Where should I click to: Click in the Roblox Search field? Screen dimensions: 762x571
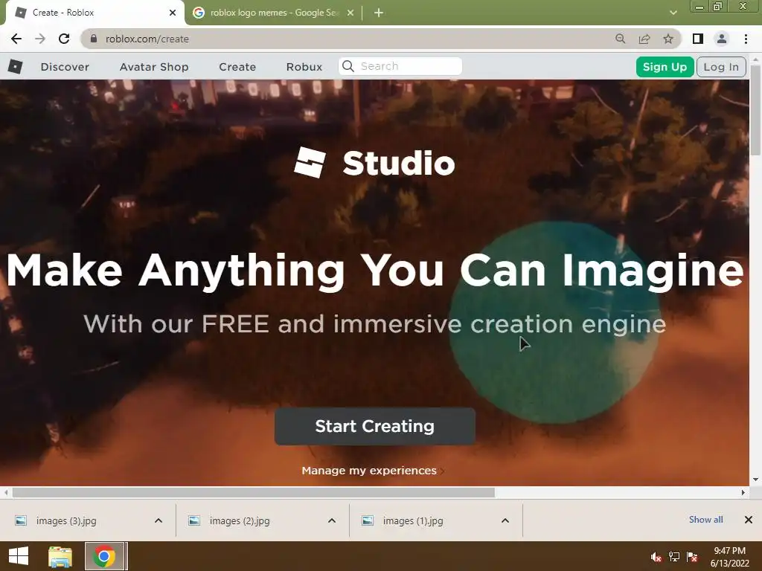coord(400,66)
